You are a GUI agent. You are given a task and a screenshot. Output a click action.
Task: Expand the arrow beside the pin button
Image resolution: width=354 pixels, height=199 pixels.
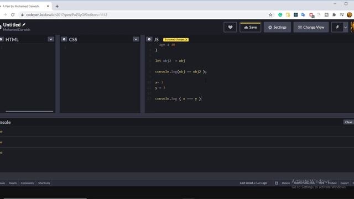click(346, 27)
